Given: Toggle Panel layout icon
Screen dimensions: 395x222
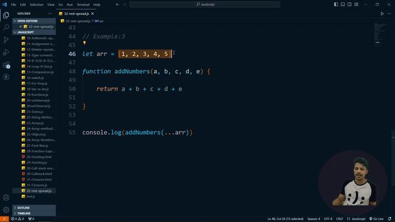Looking at the screenshot, I should (x=343, y=4).
